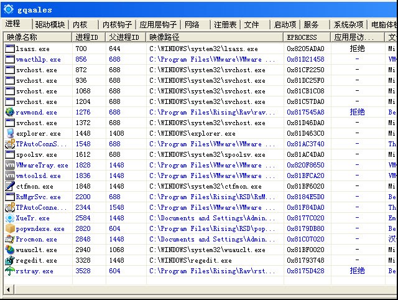Click the vmtoolsd.exe vm icon
398x300 pixels.
coord(10,176)
